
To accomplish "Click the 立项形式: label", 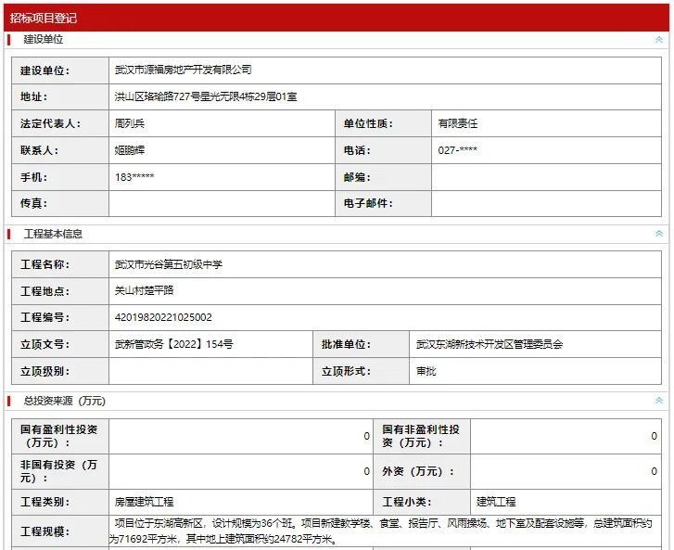I will [x=346, y=371].
